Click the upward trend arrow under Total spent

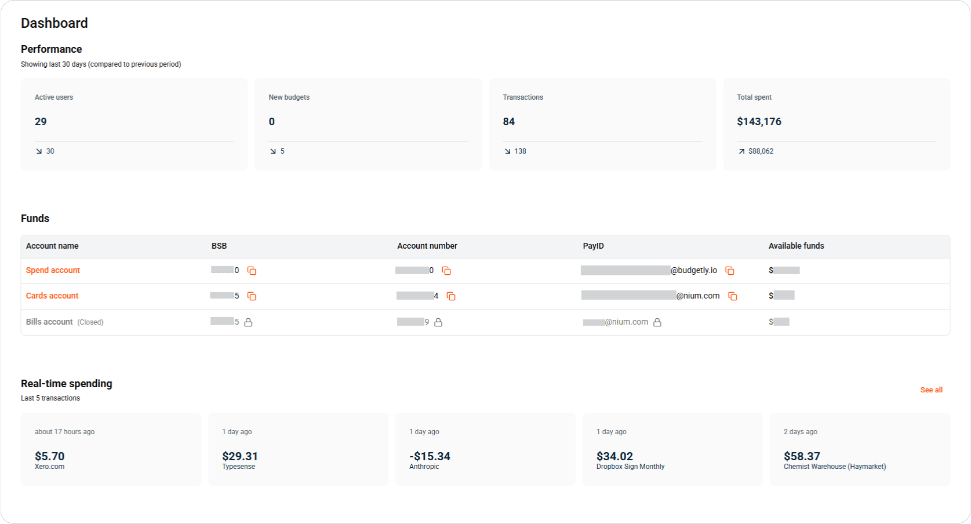pos(740,151)
